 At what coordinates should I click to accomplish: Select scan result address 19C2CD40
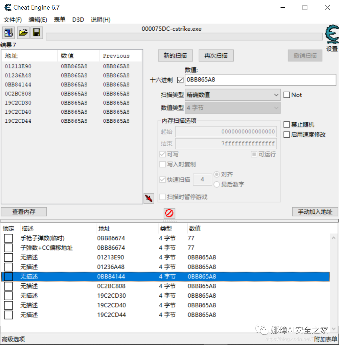click(18, 112)
